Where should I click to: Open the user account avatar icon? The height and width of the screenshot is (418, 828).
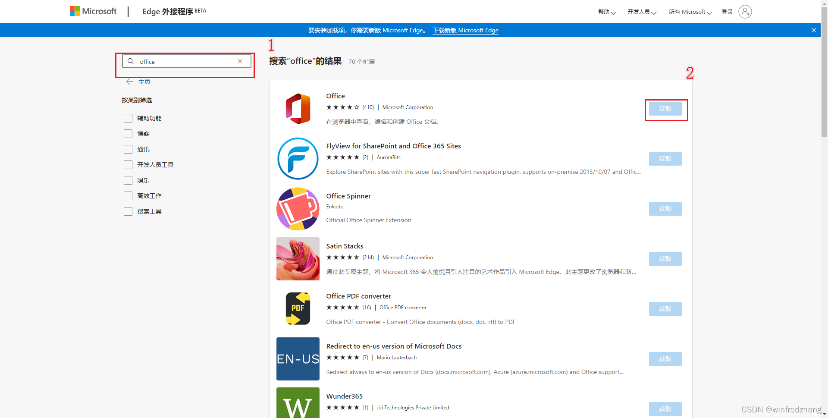coord(745,12)
